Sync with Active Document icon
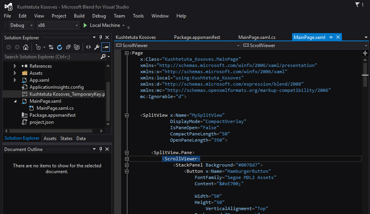 click(x=51, y=47)
